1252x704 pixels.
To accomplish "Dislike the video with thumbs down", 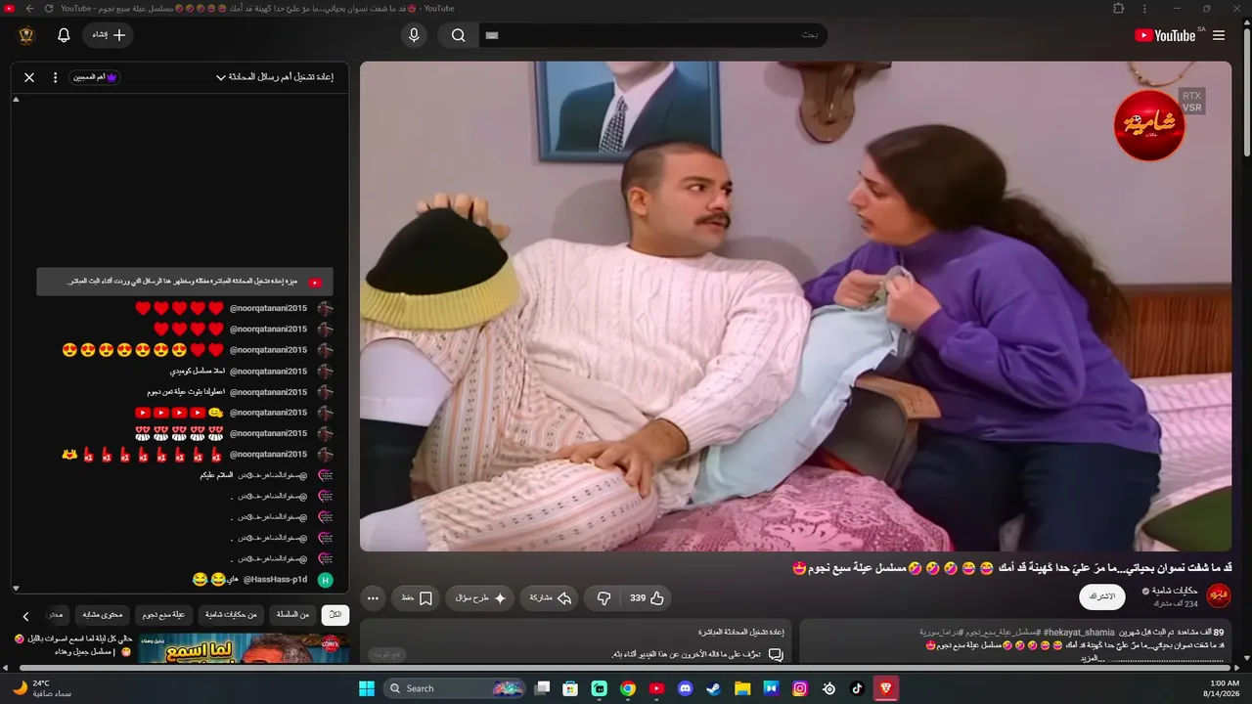I will tap(604, 597).
